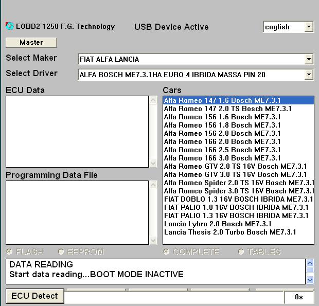Click inside the ECU Data text area
Image resolution: width=319 pixels, height=306 pixels.
coord(77,132)
